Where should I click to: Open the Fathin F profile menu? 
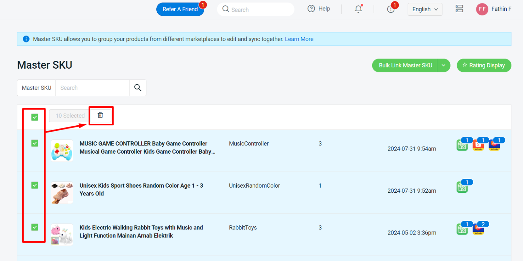[493, 9]
